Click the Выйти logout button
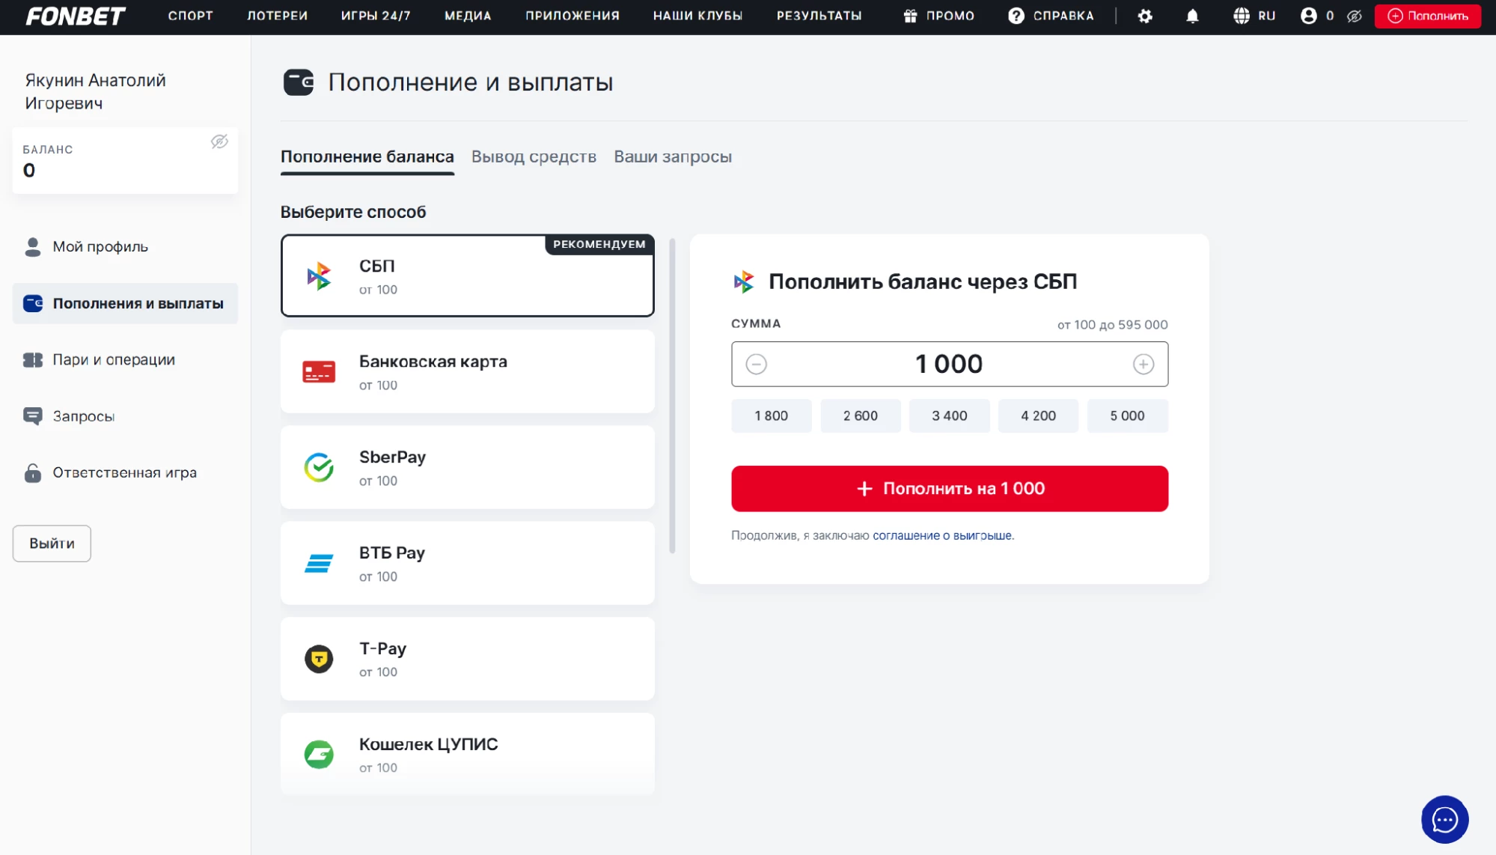Image resolution: width=1496 pixels, height=855 pixels. tap(52, 544)
